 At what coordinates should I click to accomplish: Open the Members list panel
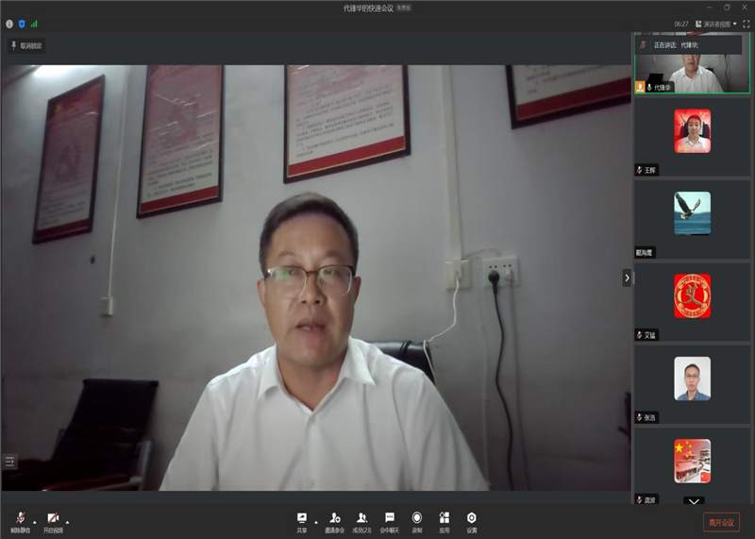point(362,521)
